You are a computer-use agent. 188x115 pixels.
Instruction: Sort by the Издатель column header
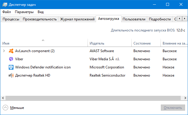[109, 43]
